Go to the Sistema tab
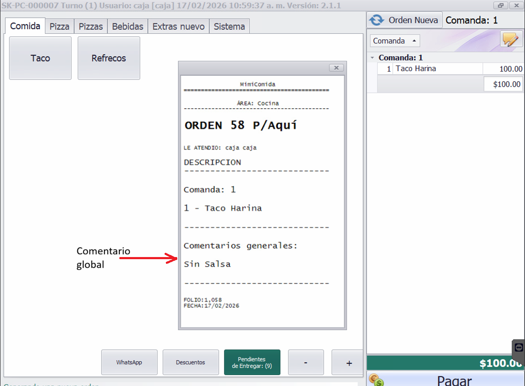The height and width of the screenshot is (386, 525). point(229,26)
